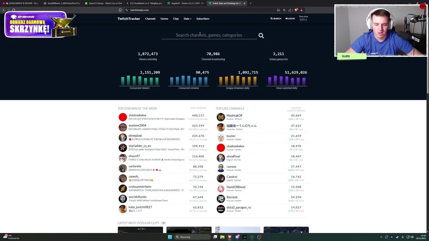
Task: Open a new browser tab with plus button
Action: click(250, 3)
